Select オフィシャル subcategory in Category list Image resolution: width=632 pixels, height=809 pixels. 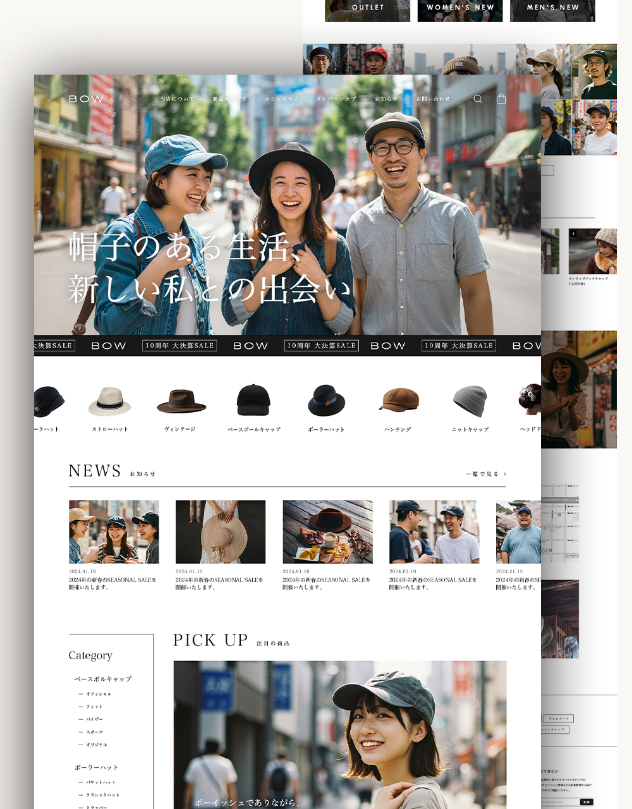coord(99,694)
